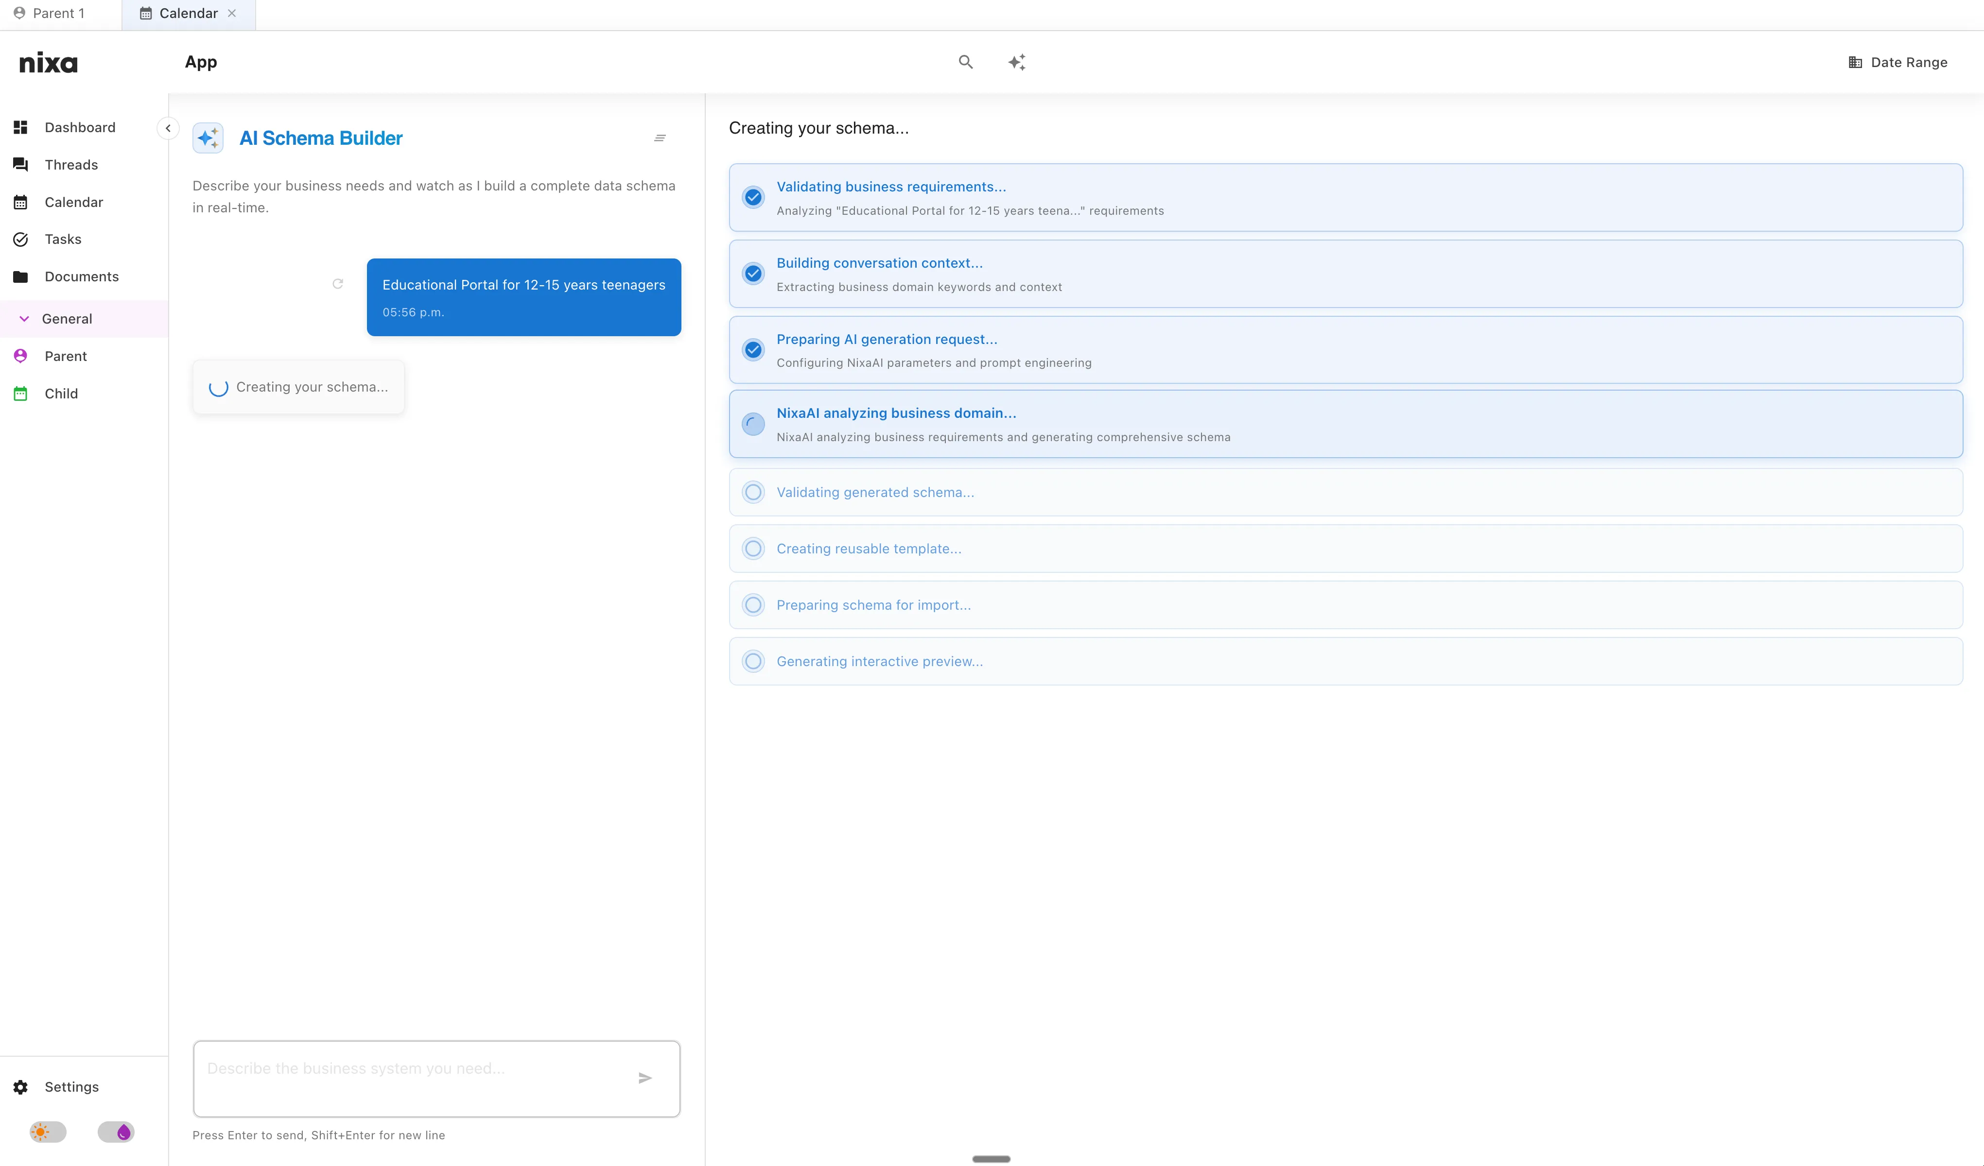Click the Dashboard grid icon
The width and height of the screenshot is (1984, 1166).
coord(20,127)
